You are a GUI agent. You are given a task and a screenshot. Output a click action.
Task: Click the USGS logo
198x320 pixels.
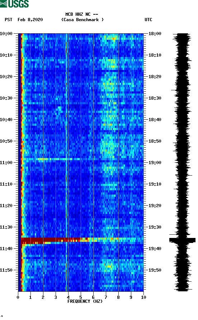pos(14,4)
